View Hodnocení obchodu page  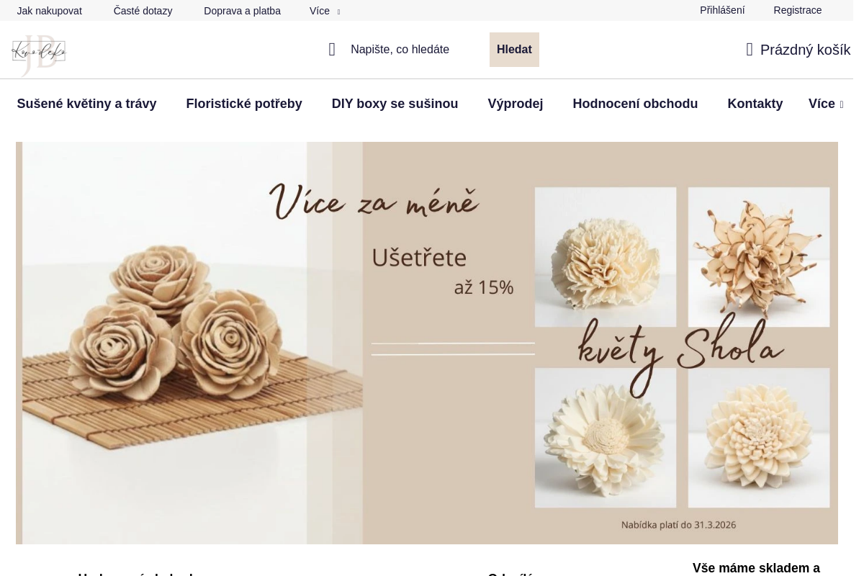(x=635, y=104)
